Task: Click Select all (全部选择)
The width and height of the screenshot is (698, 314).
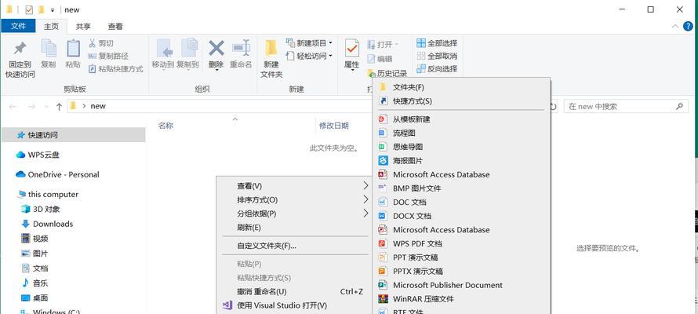Action: pos(437,43)
